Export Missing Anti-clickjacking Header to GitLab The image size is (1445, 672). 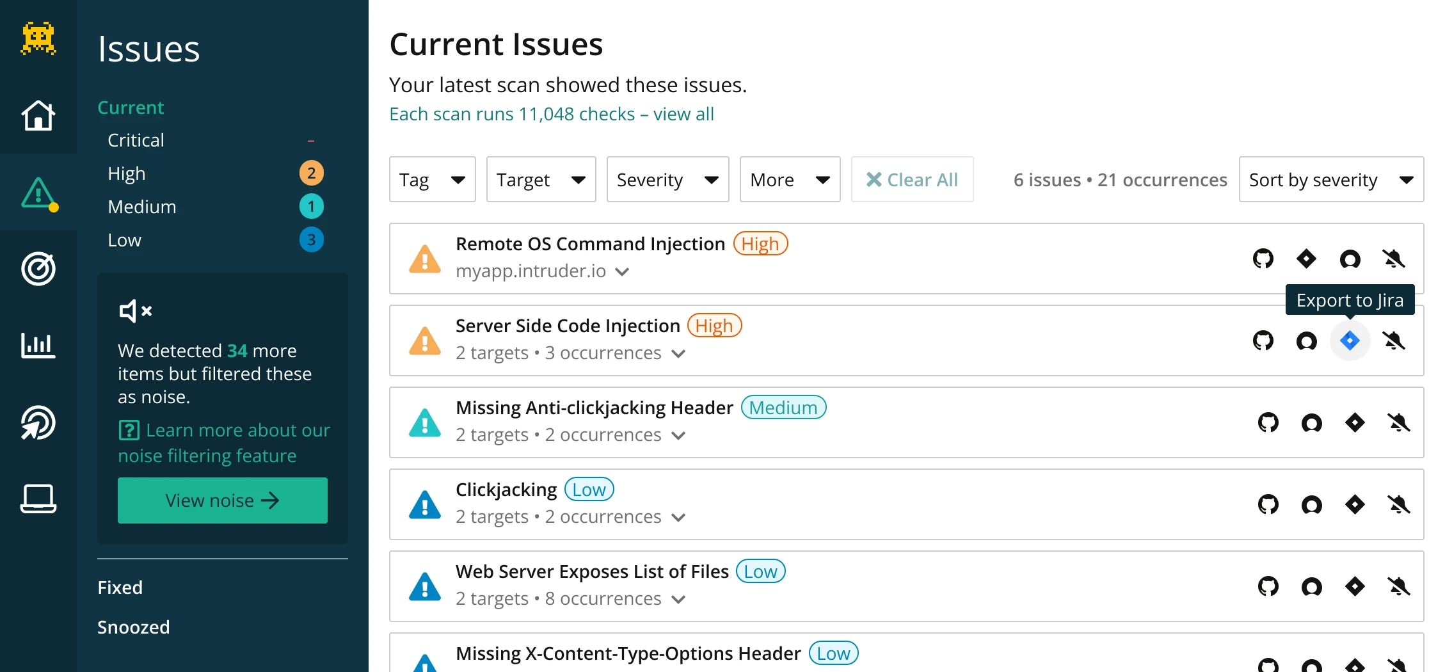(1311, 422)
